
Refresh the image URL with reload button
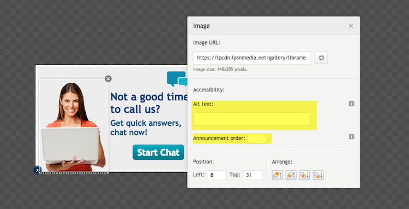(x=321, y=58)
